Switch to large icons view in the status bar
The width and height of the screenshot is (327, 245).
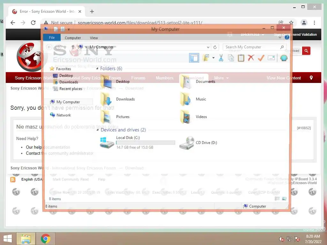284,198
